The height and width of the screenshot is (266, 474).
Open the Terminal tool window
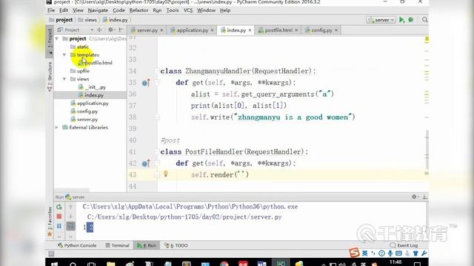[117, 245]
